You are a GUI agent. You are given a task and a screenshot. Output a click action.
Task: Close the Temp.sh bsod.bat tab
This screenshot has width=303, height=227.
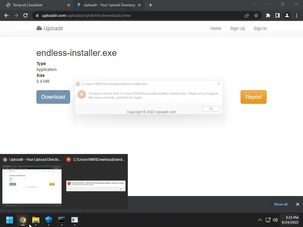pyautogui.click(x=69, y=5)
